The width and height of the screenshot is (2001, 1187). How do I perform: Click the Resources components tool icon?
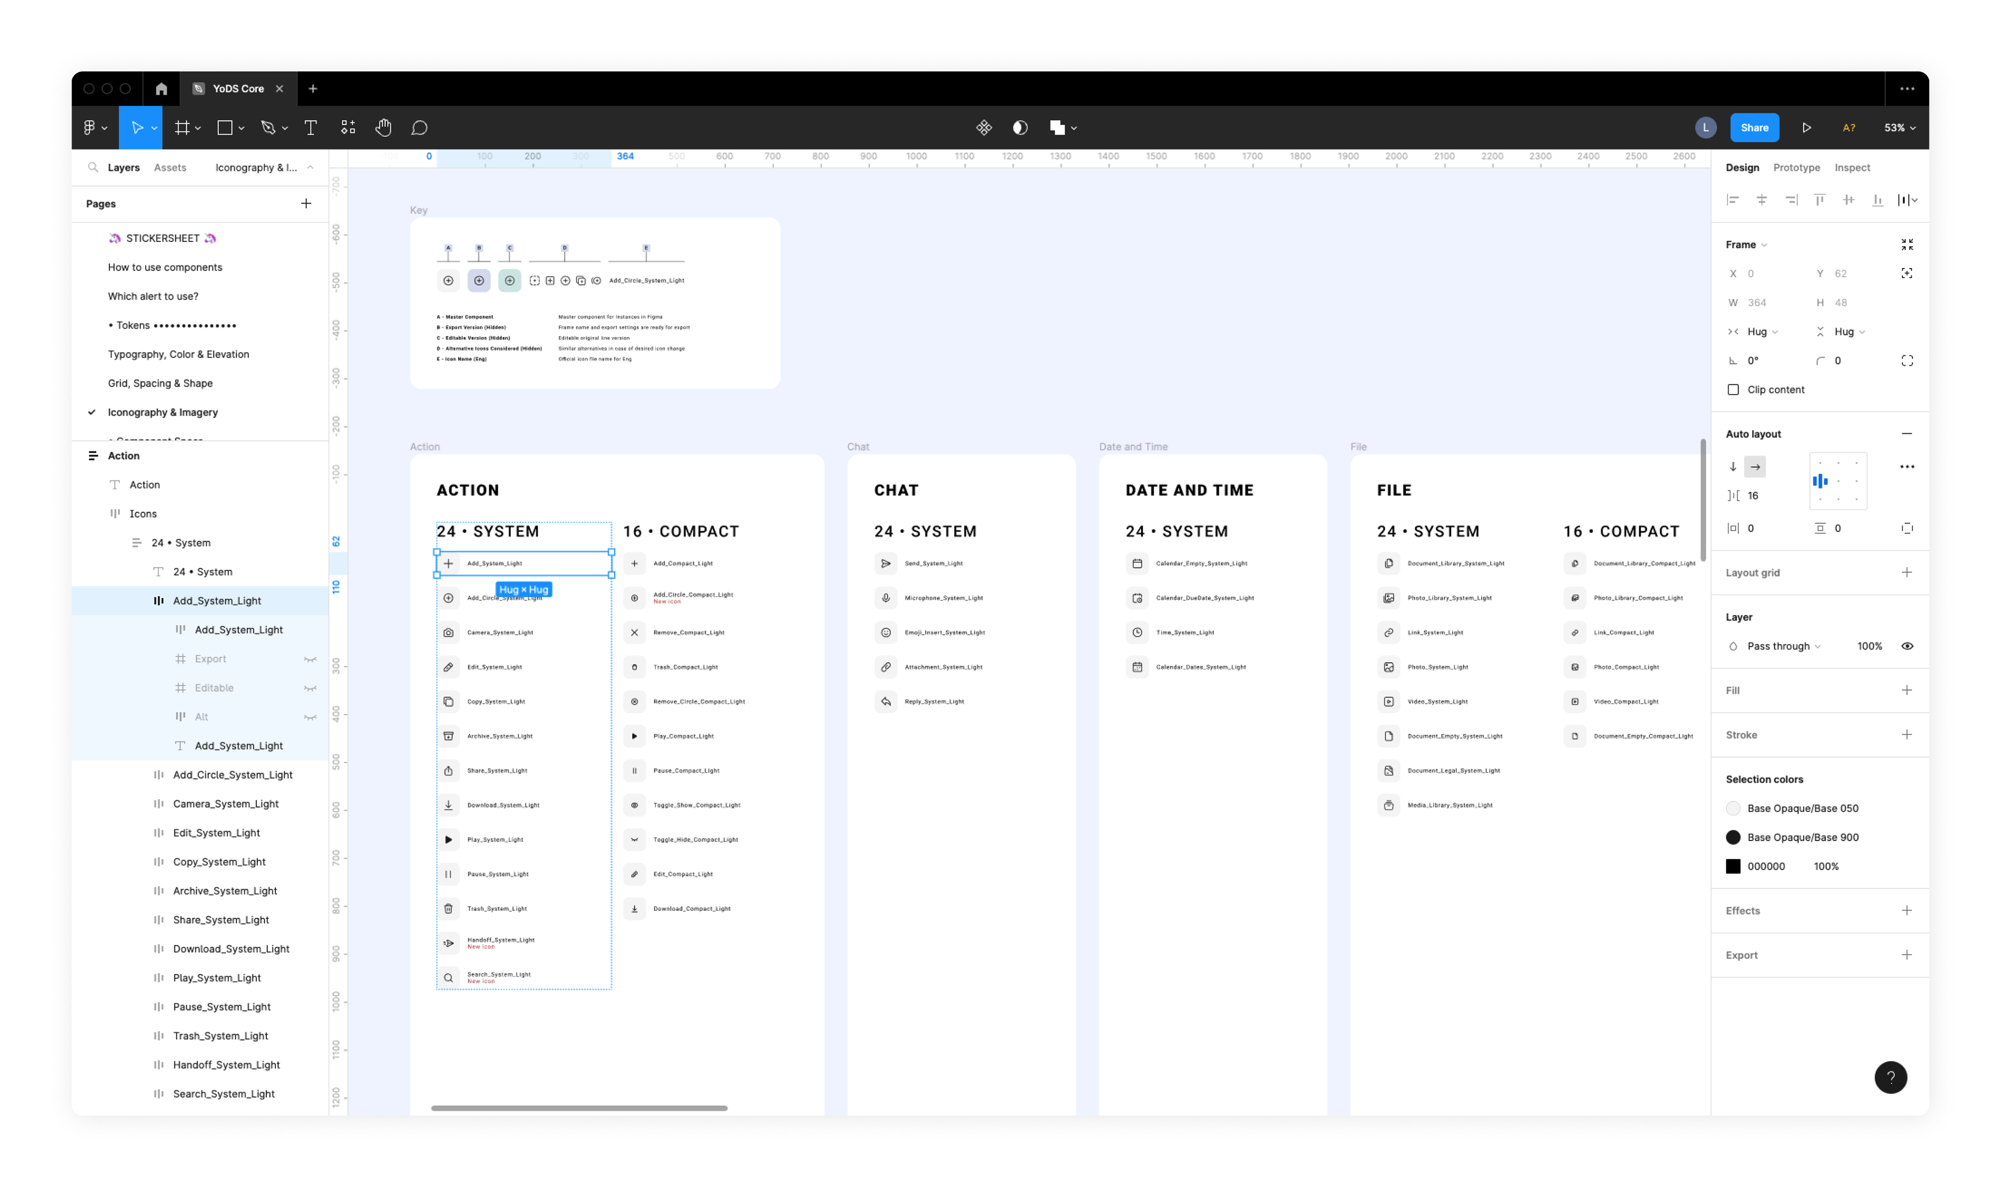348,127
